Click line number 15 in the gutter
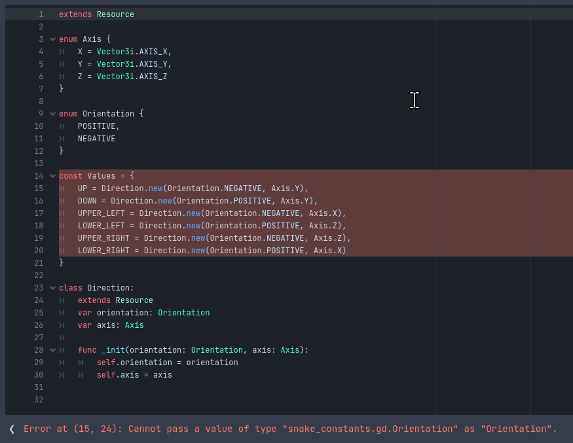Viewport: 573px width, 443px height. pos(38,188)
